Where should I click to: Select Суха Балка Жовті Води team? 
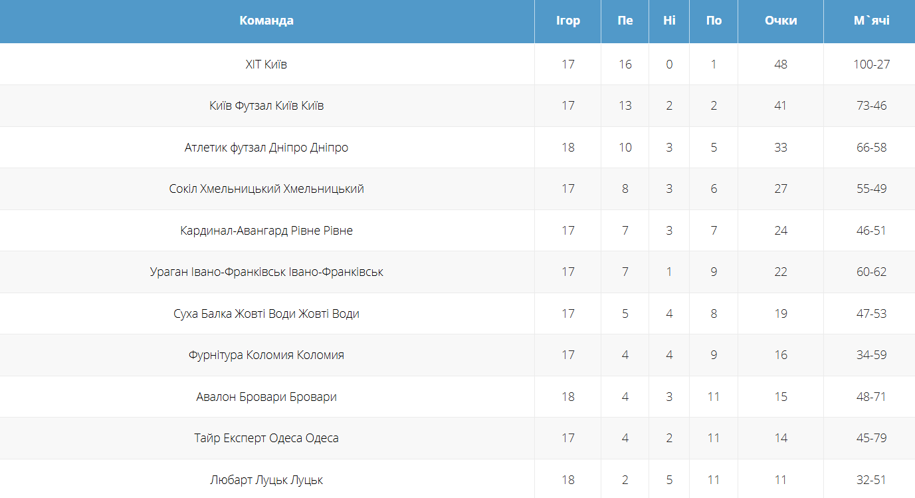pyautogui.click(x=266, y=314)
